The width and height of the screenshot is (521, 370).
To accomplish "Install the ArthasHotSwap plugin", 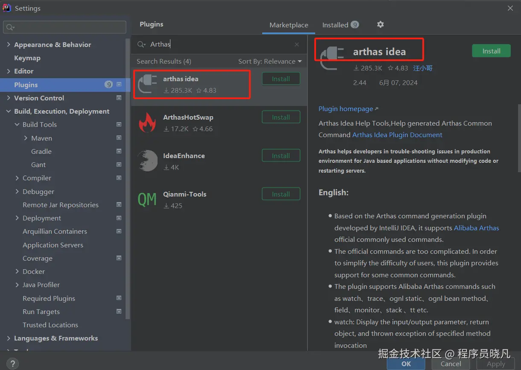I will click(x=281, y=117).
